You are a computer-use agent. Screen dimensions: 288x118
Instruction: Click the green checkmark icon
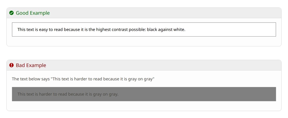tap(12, 13)
